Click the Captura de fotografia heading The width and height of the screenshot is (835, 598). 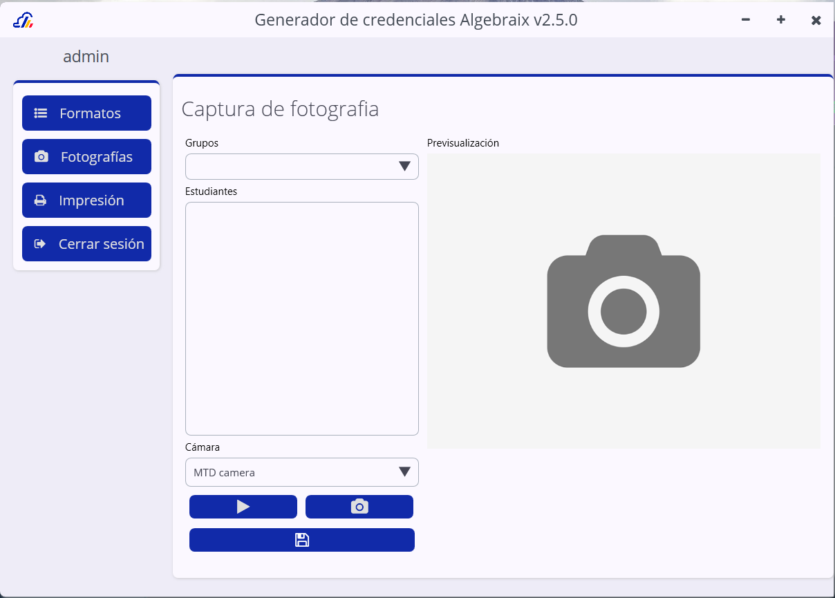click(280, 109)
